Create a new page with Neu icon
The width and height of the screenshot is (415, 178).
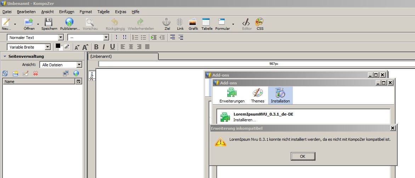tap(6, 22)
